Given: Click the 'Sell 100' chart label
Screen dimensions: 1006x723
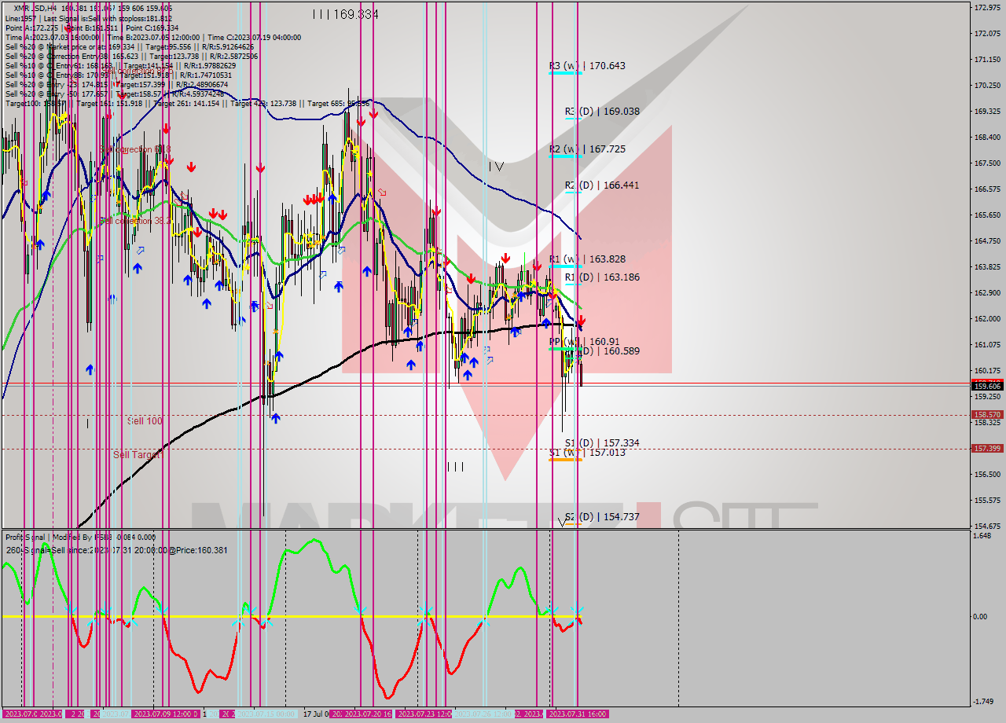Looking at the screenshot, I should pos(145,421).
